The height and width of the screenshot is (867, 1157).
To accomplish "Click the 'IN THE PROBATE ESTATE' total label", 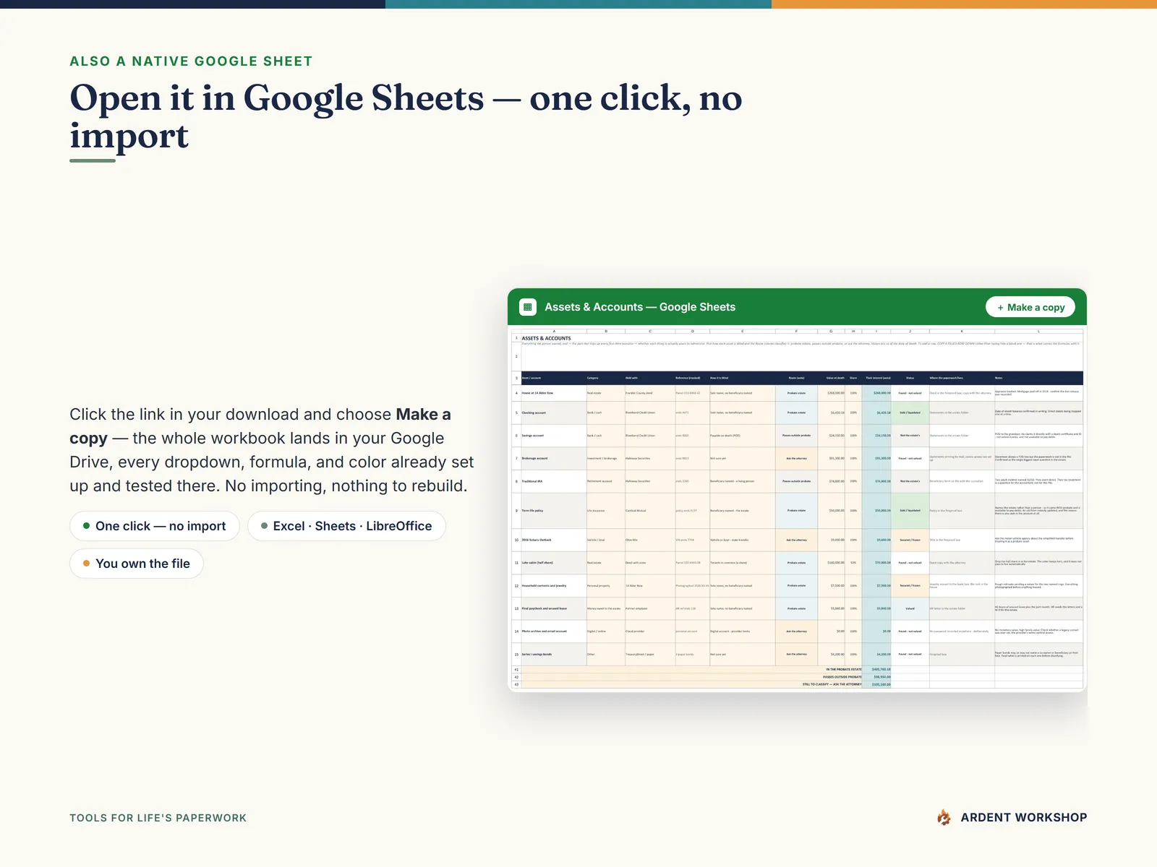I will 844,670.
